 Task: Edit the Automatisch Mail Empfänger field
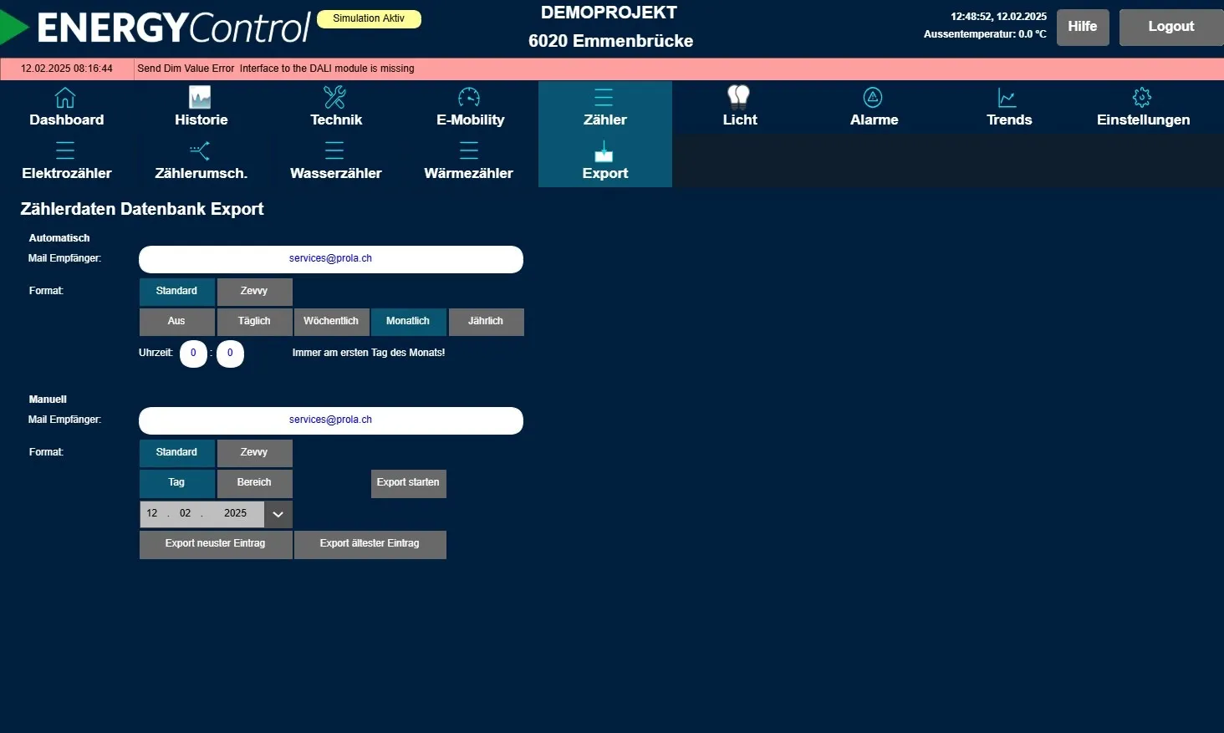[x=331, y=259]
